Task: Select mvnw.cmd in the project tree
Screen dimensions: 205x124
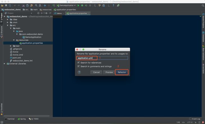Action: tap(16, 55)
